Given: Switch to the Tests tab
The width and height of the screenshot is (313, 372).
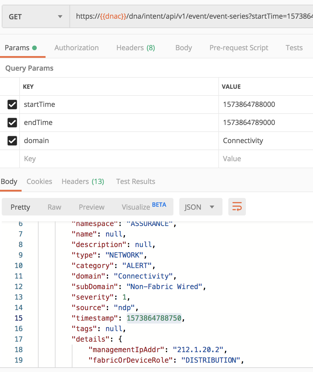Looking at the screenshot, I should click(294, 48).
